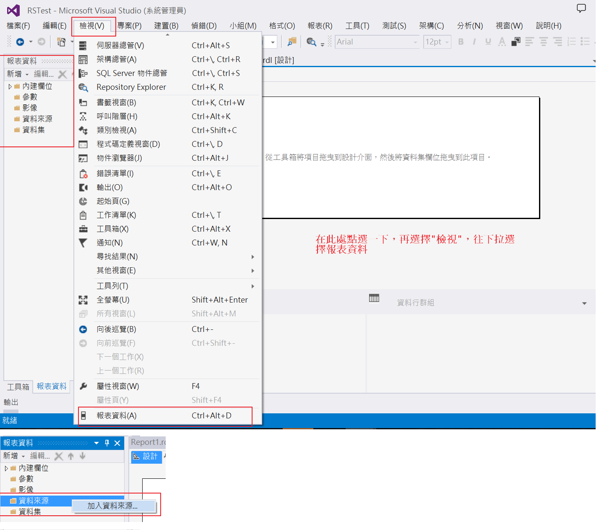Click the 架構總管 icon
The image size is (599, 530).
pos(83,59)
